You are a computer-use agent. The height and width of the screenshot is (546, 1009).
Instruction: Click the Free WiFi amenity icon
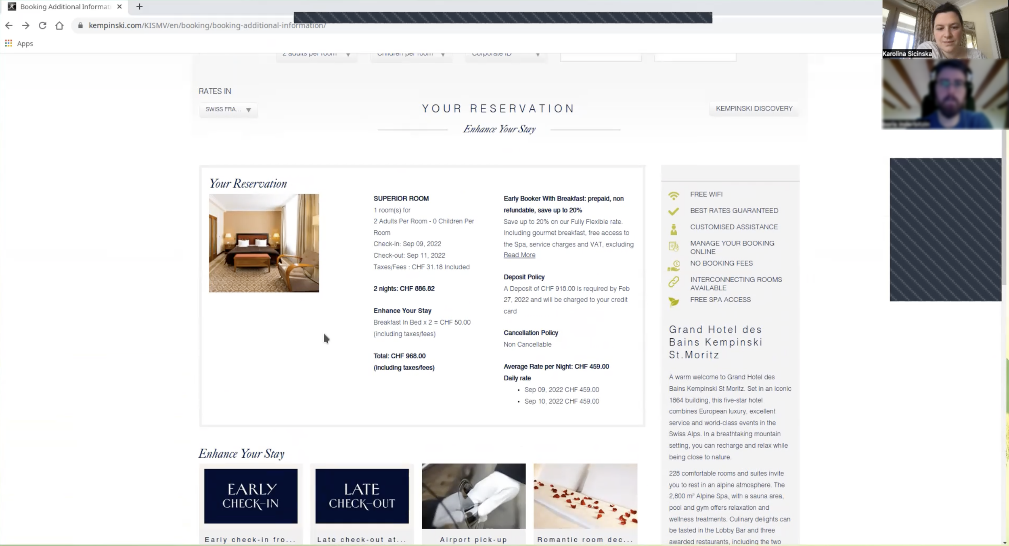pos(673,194)
